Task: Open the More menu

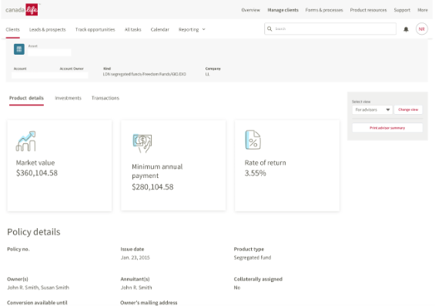Action: [423, 10]
